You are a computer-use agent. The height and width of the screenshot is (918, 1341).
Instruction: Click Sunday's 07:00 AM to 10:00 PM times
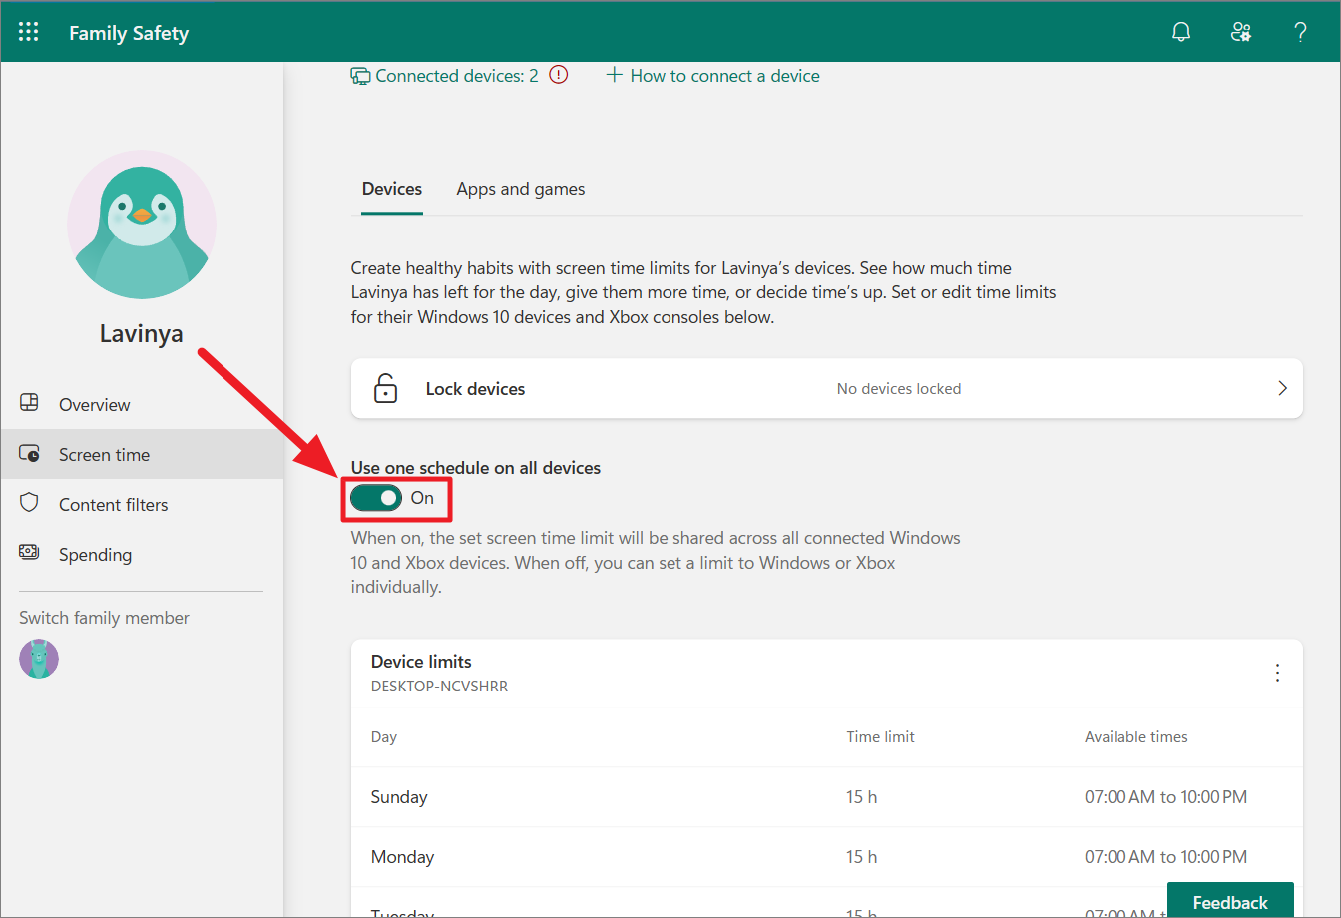[x=1166, y=797]
